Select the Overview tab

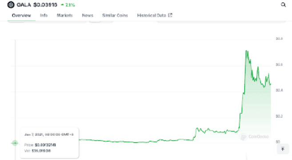(x=21, y=16)
